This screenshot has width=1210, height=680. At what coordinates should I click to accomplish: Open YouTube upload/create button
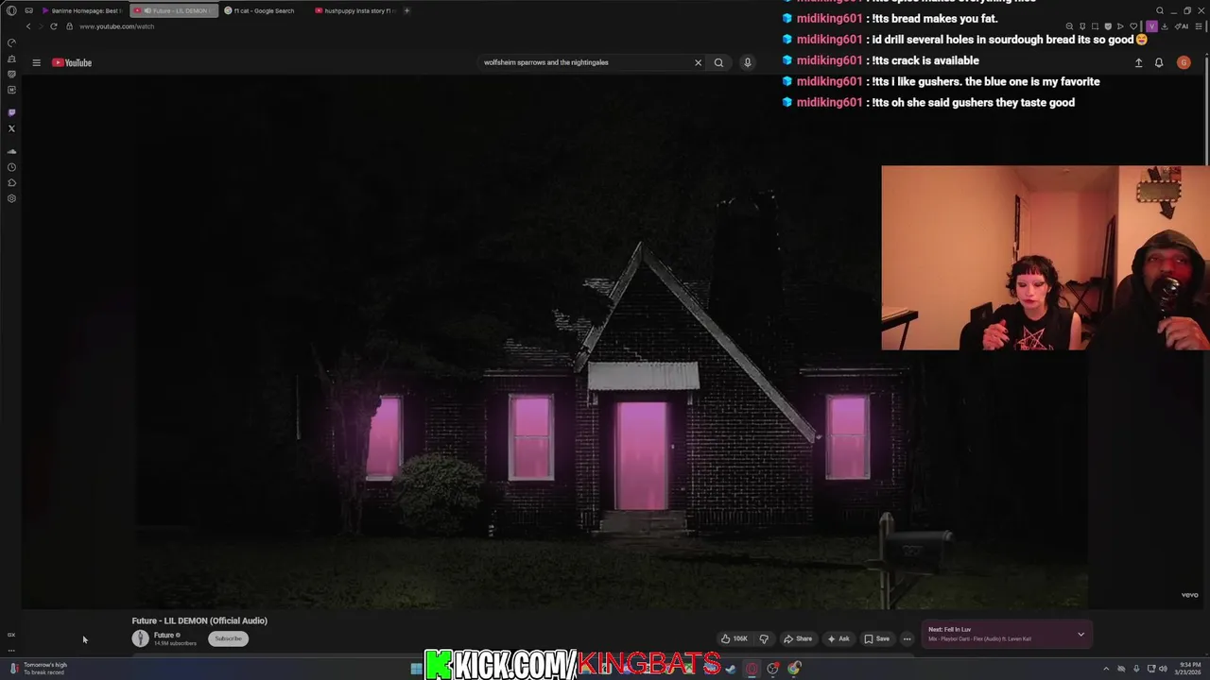coord(1138,62)
